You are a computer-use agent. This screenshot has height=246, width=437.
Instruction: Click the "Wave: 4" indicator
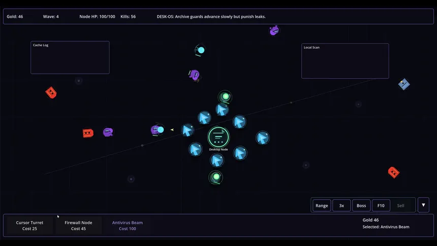(51, 16)
